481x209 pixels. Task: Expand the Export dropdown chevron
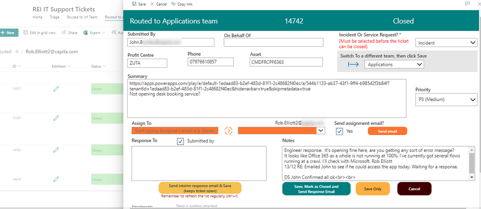coord(104,33)
